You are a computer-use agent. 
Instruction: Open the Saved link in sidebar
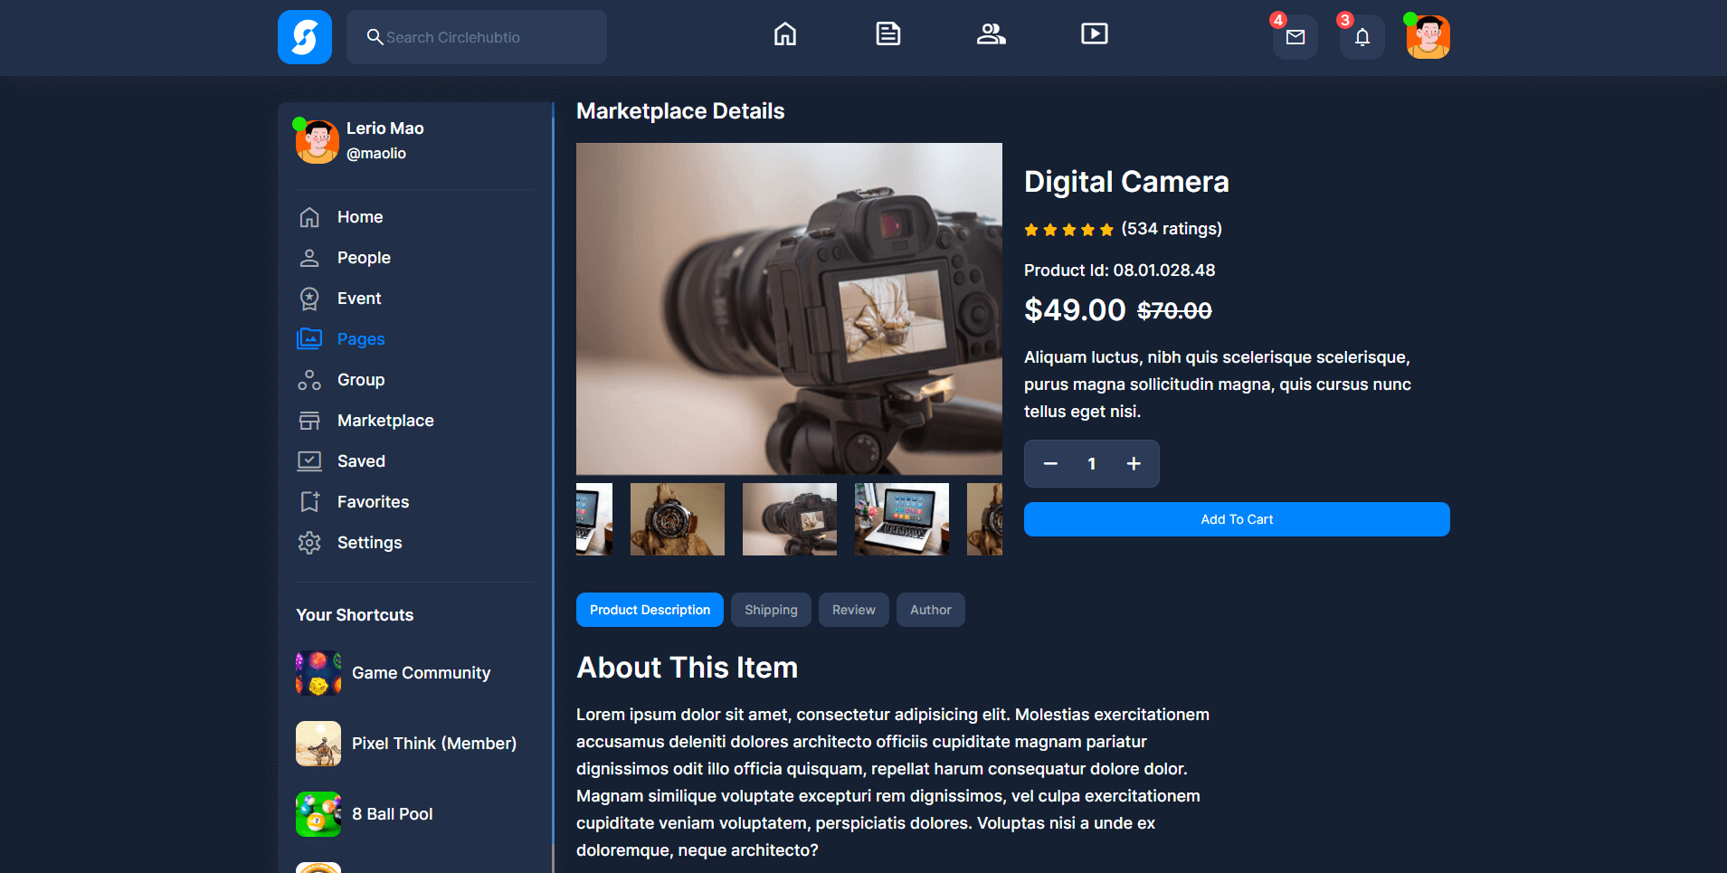point(361,461)
